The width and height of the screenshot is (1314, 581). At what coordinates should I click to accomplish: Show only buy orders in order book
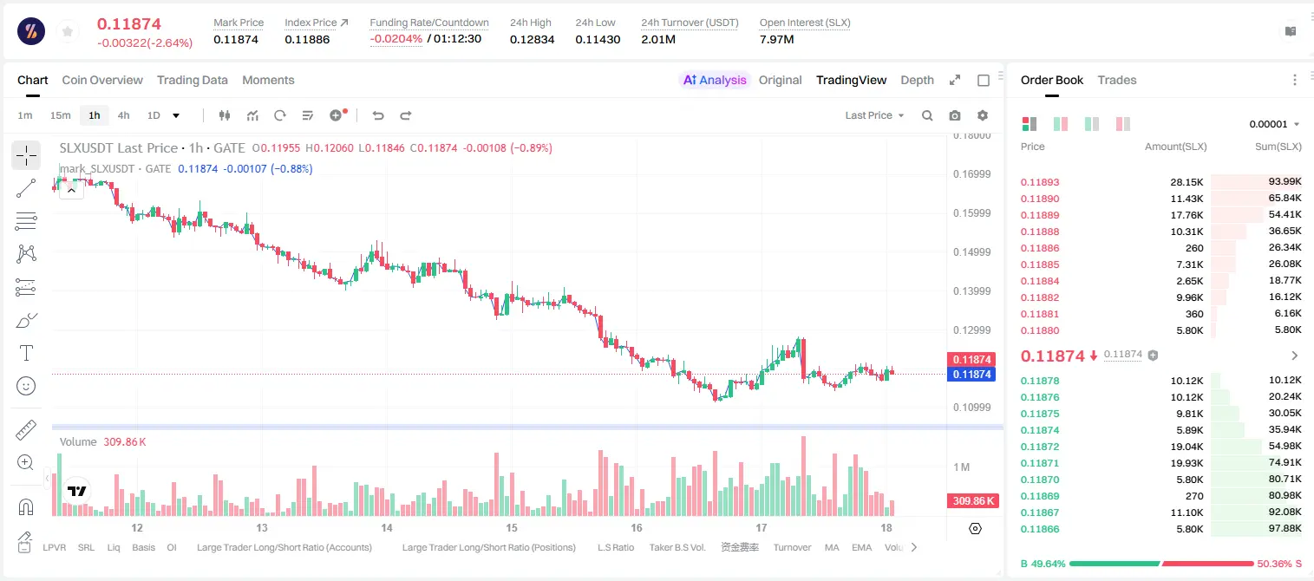(1092, 124)
